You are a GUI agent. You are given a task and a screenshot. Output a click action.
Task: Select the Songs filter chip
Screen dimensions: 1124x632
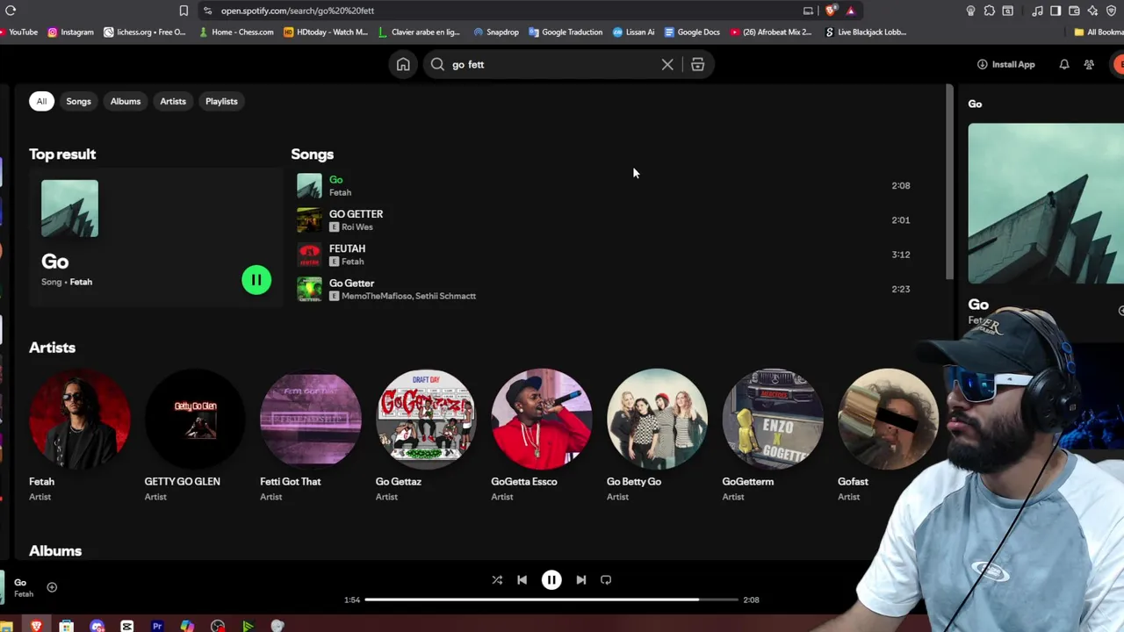pos(78,101)
